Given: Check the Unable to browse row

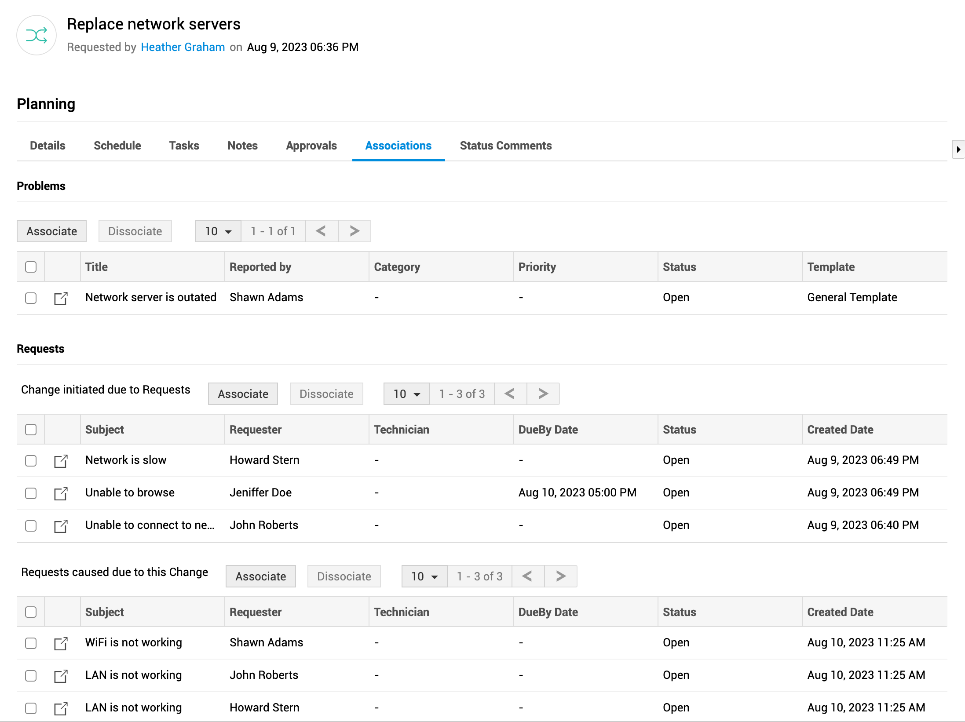Looking at the screenshot, I should pyautogui.click(x=31, y=493).
